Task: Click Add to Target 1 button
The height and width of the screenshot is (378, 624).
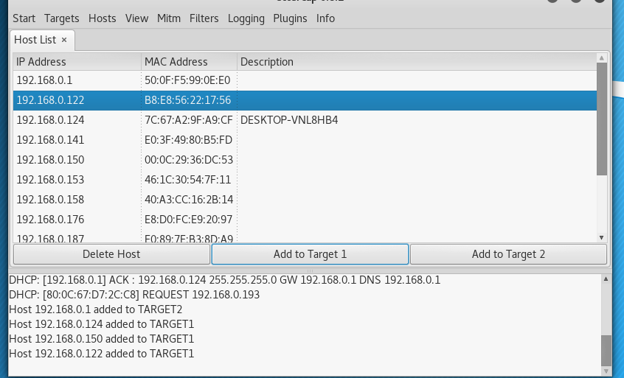Action: 310,254
